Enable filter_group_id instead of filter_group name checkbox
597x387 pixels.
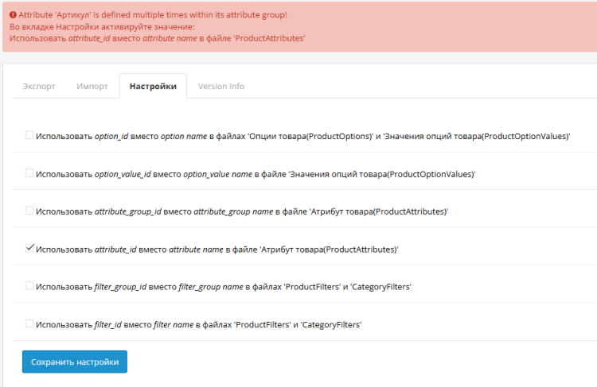(x=29, y=285)
